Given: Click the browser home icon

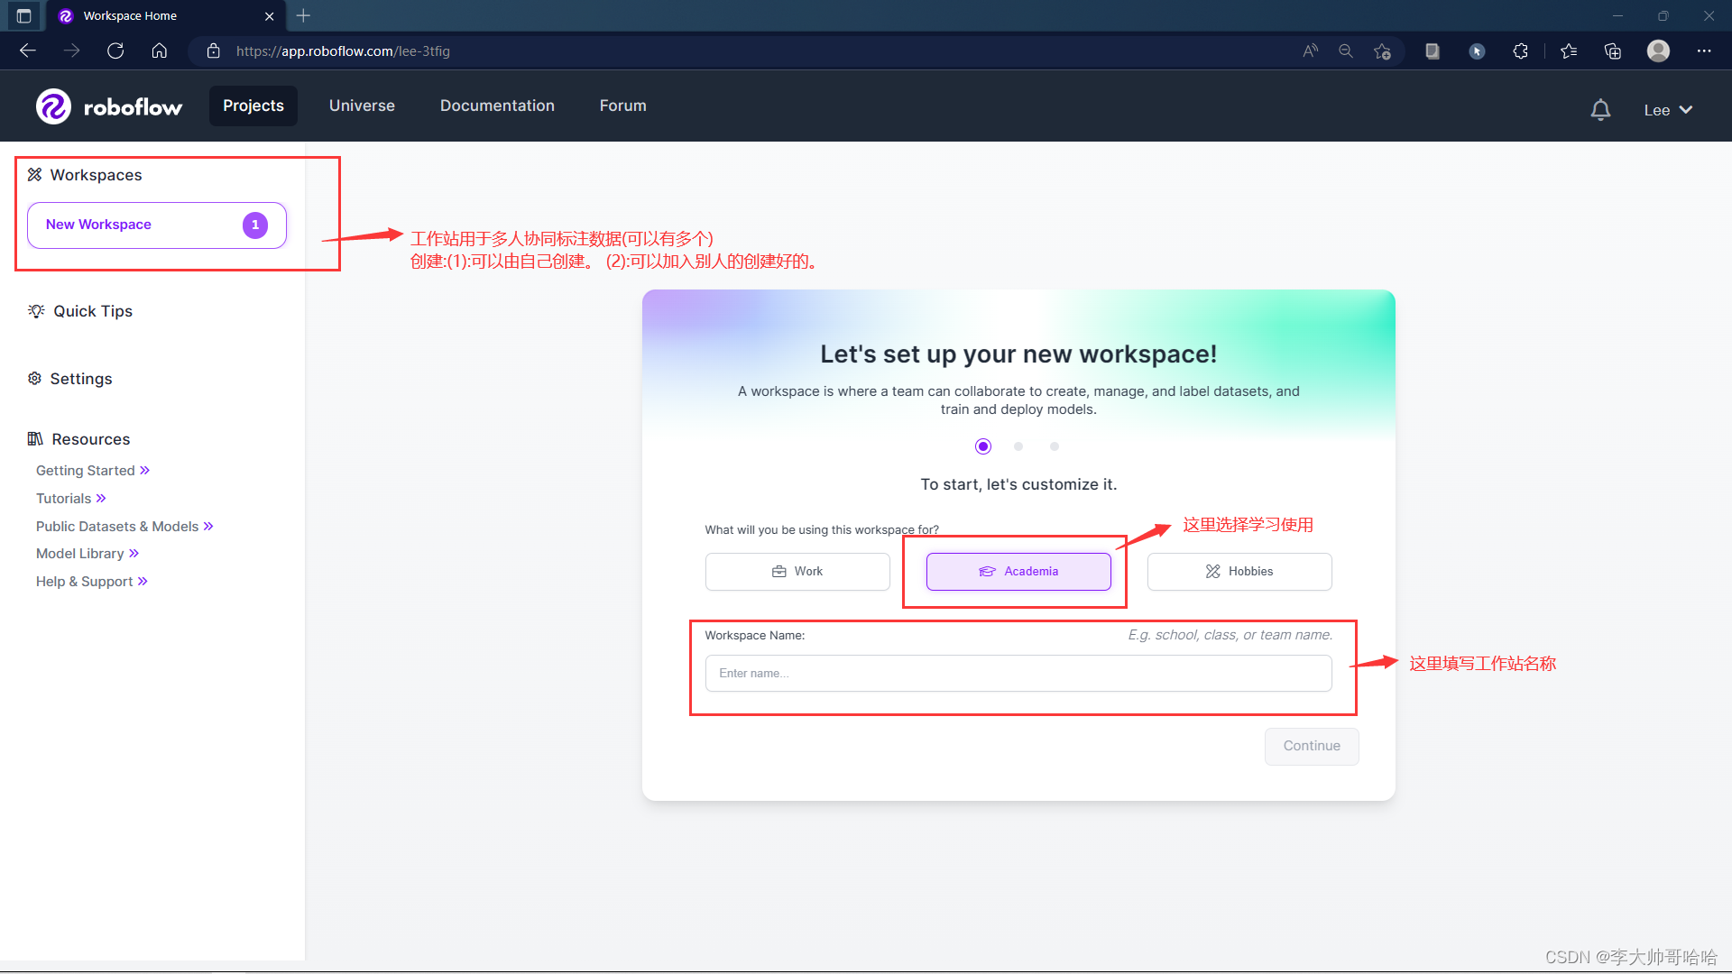Looking at the screenshot, I should [160, 51].
